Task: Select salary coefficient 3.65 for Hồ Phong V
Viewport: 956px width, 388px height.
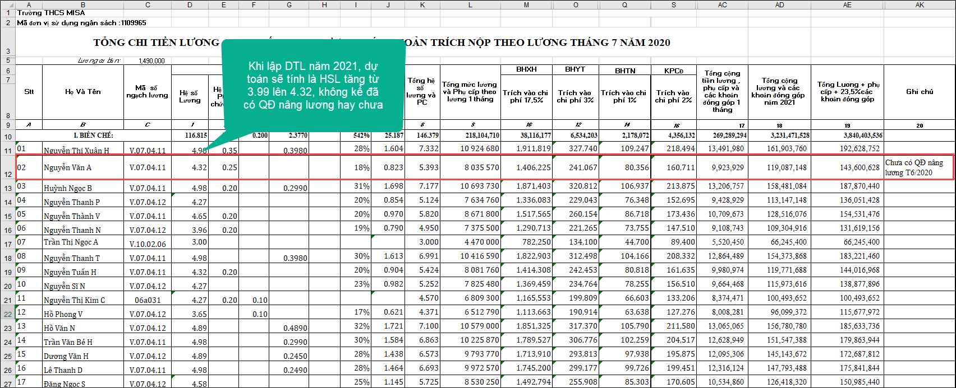Action: pos(190,312)
